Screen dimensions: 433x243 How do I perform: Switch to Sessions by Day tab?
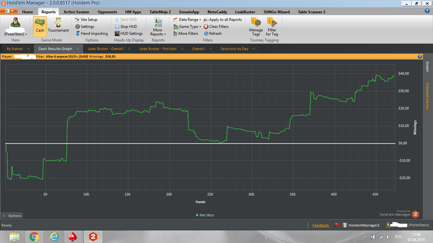(x=234, y=49)
